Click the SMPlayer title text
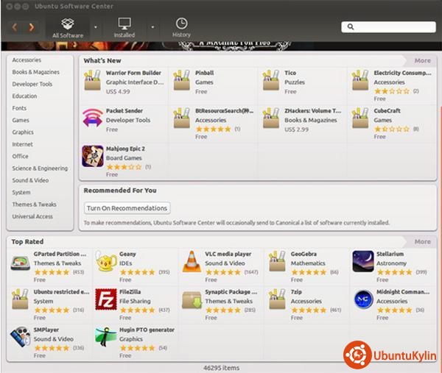Screen dimensions: 442x373 (x=46, y=330)
